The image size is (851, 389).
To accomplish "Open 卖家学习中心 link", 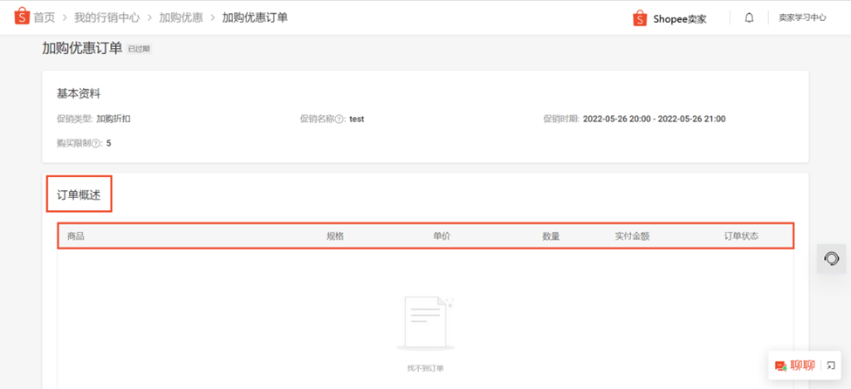I will [802, 18].
